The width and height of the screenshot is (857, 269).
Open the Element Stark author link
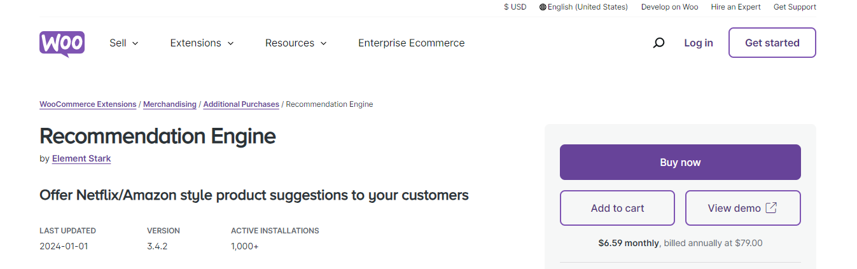[x=81, y=158]
